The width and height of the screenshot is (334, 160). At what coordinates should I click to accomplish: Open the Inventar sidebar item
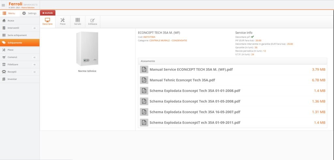coord(12,79)
